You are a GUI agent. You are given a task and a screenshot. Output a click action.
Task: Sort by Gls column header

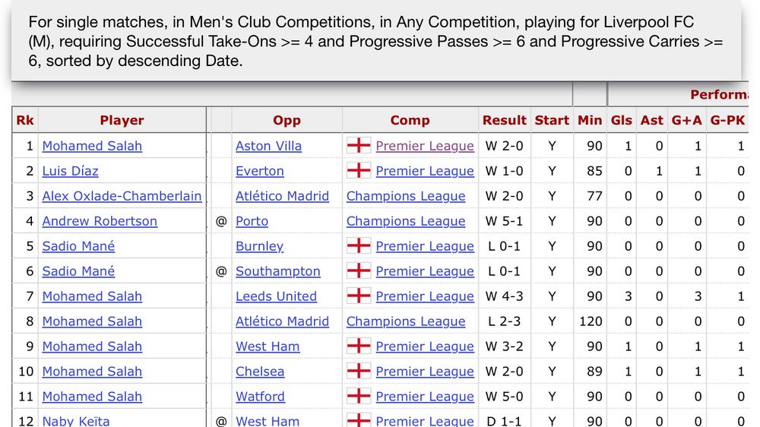(622, 120)
